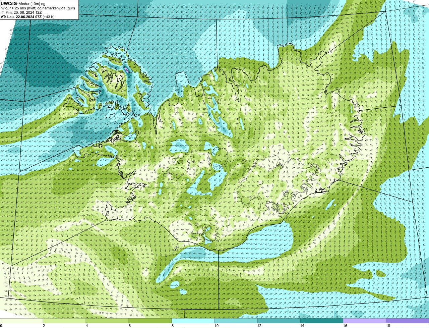Viewport: 429px width, 328px height.
Task: Select the 'hviður > 25 m/s (hvítt)' description line
Action: [38, 8]
